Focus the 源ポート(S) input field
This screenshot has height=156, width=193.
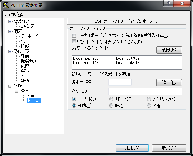tap(120, 82)
